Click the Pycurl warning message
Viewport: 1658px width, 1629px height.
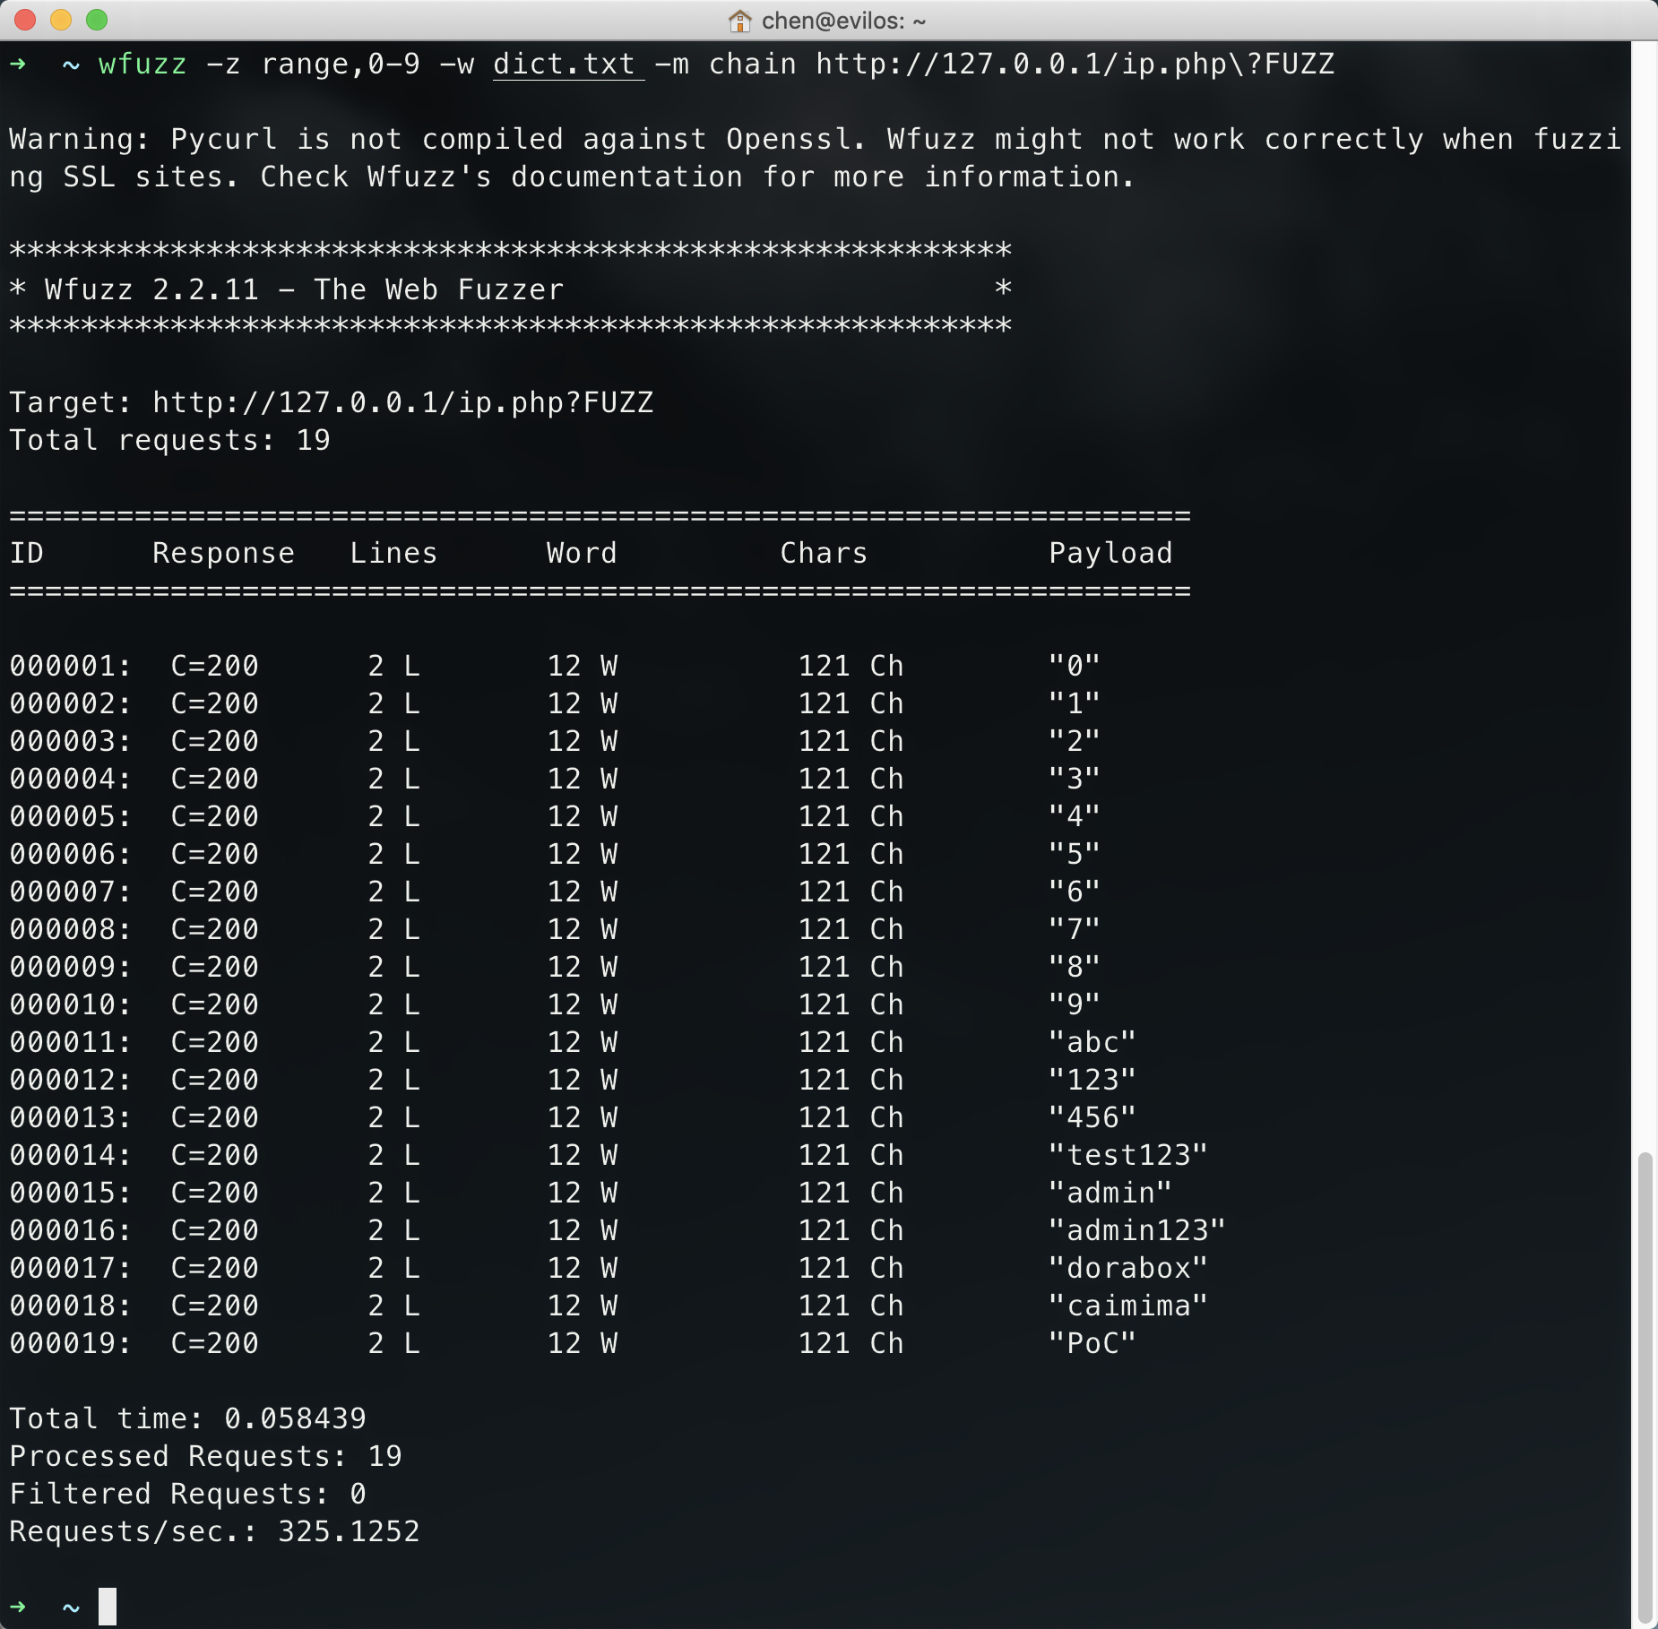click(x=815, y=158)
